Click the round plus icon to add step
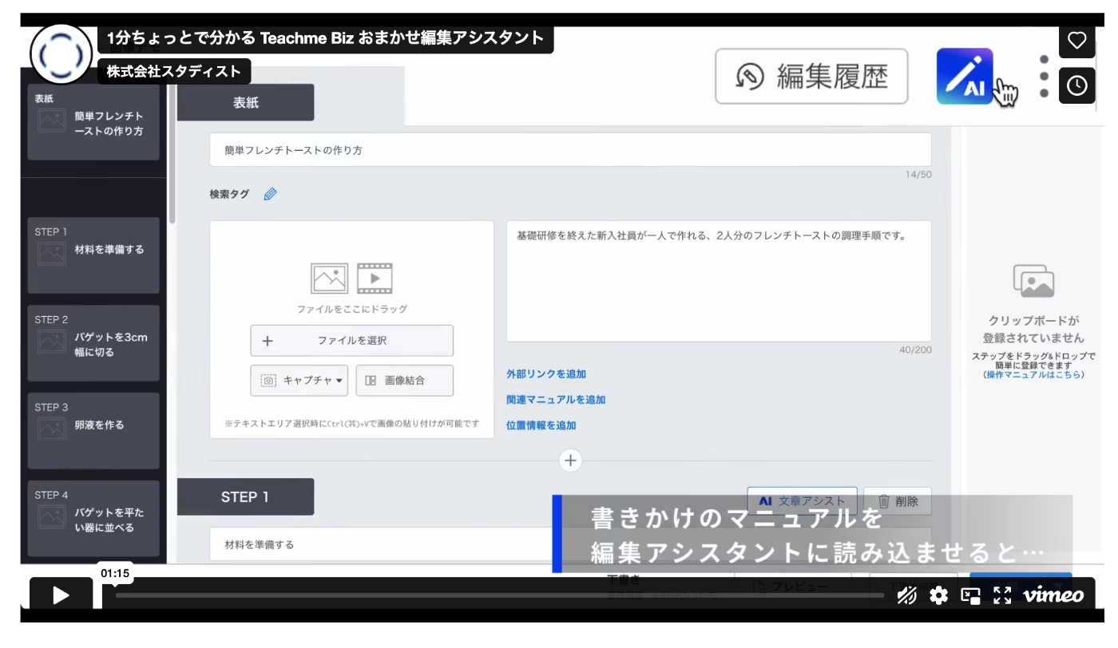 (x=570, y=460)
